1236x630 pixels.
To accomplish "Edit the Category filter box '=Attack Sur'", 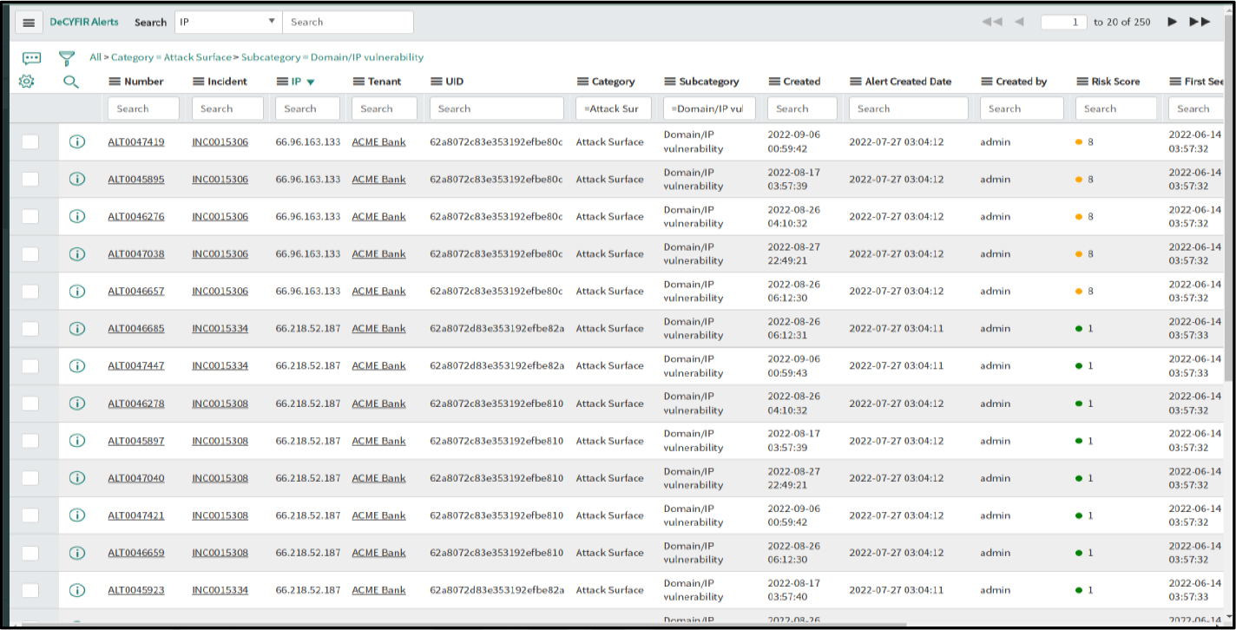I will click(613, 108).
